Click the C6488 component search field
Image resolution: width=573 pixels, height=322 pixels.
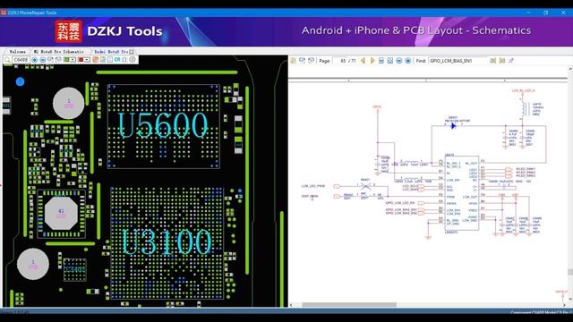[21, 60]
